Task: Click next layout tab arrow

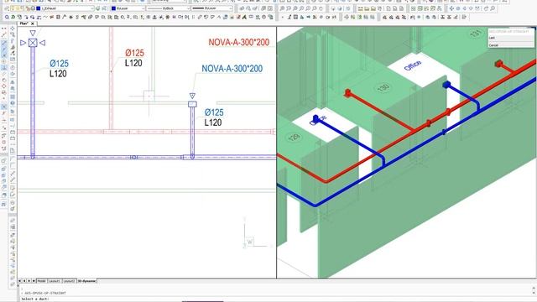Action: (29, 281)
